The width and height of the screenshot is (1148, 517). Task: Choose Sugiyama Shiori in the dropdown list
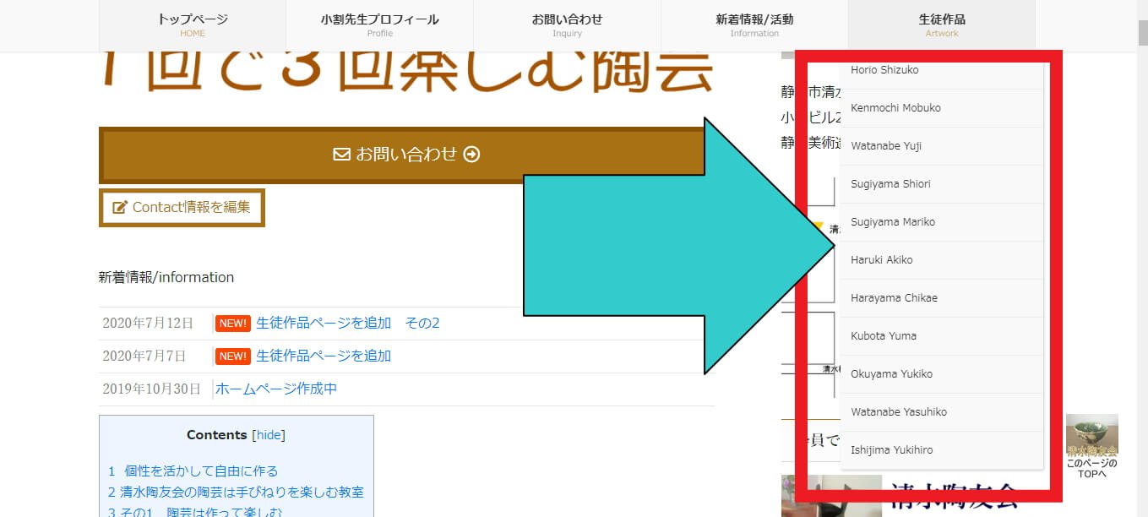pos(890,184)
